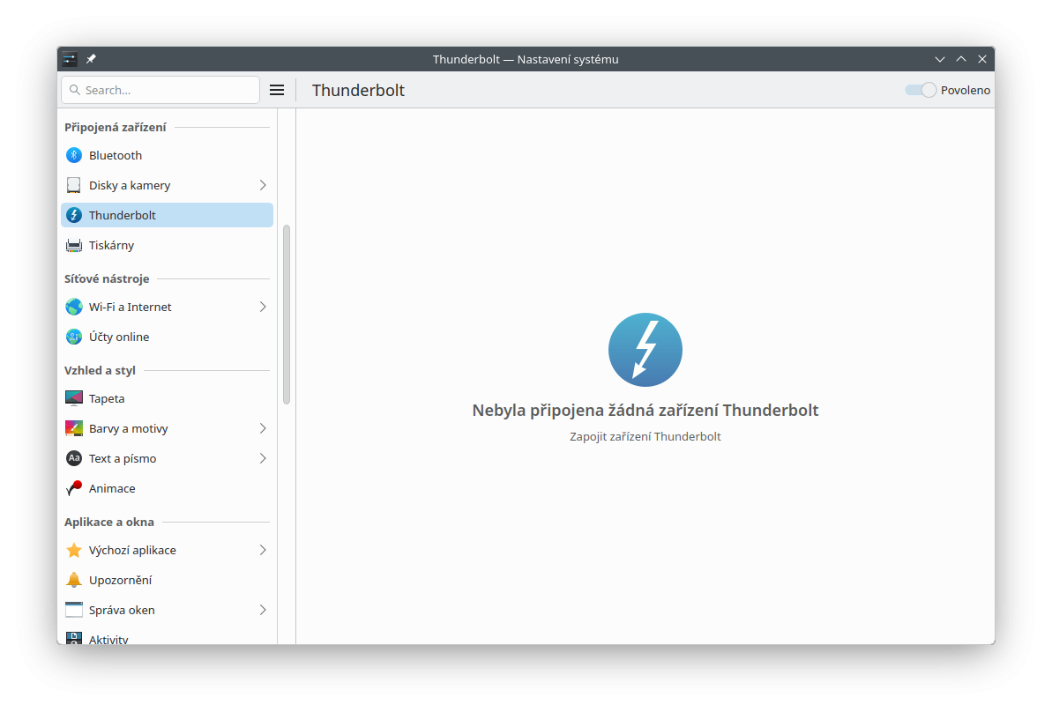This screenshot has height=712, width=1052.
Task: Expand the Disky a kamery chevron
Action: (263, 185)
